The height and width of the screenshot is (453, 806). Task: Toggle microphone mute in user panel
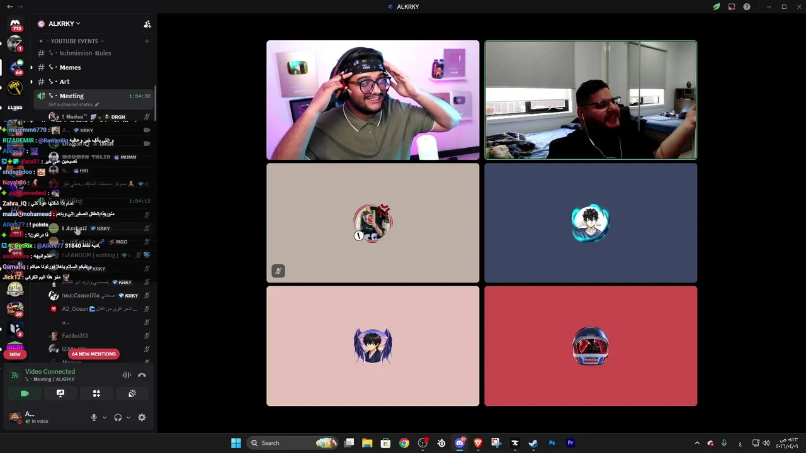(94, 417)
